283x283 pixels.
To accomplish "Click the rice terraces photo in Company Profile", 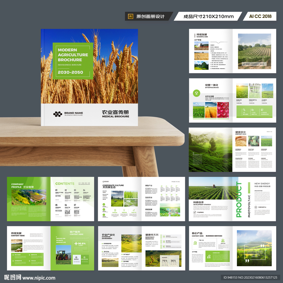I will tap(29, 197).
